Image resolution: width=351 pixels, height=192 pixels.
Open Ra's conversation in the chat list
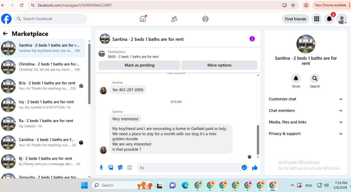pyautogui.click(x=42, y=123)
